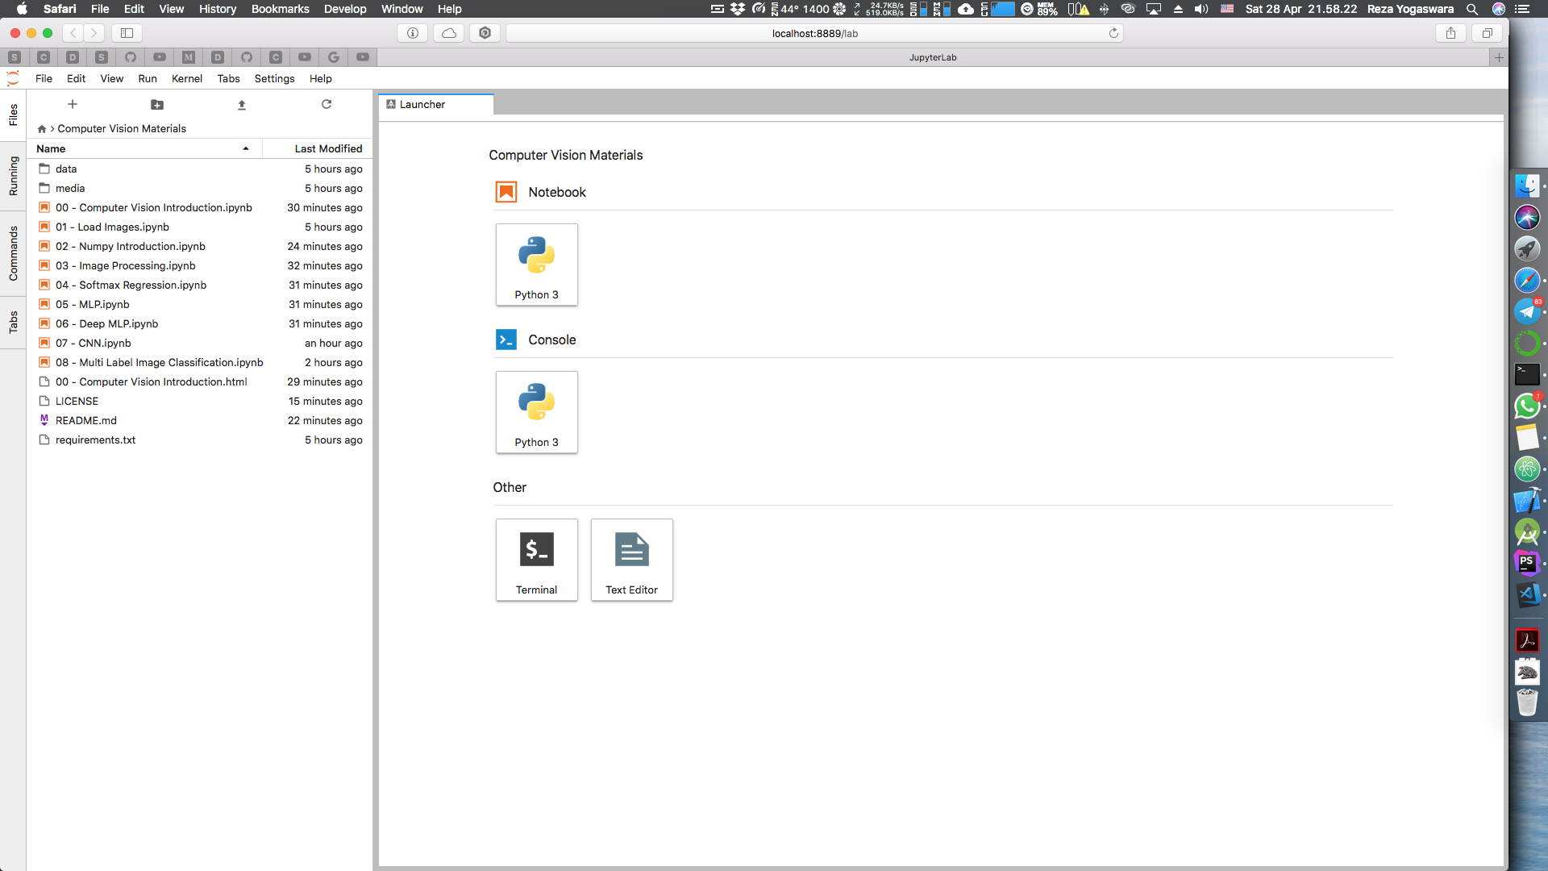Open the data folder
The width and height of the screenshot is (1548, 871).
66,169
